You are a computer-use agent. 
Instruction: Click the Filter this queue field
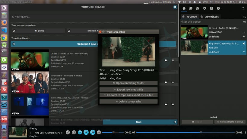[211, 22]
